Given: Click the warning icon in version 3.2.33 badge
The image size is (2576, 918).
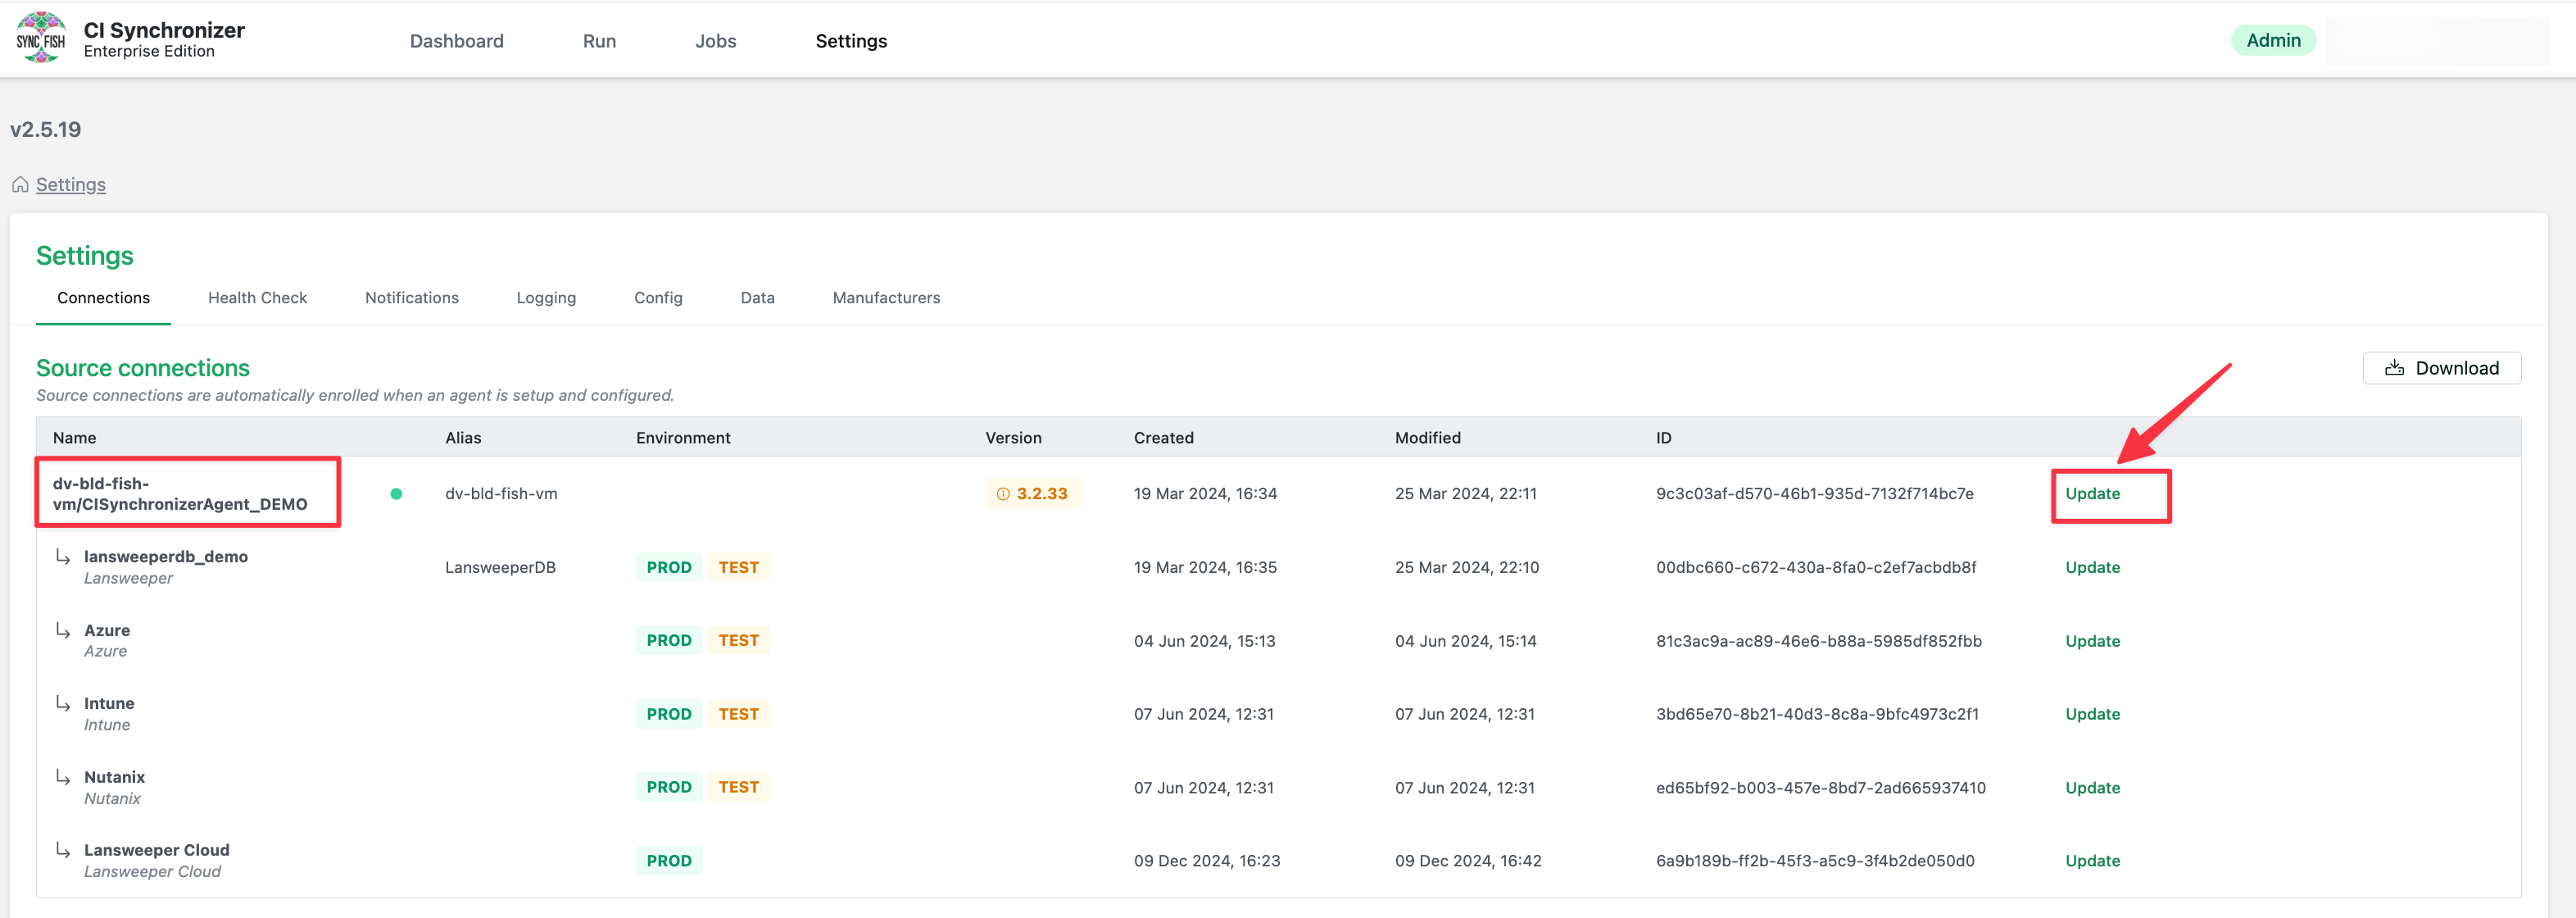Looking at the screenshot, I should click(1003, 494).
